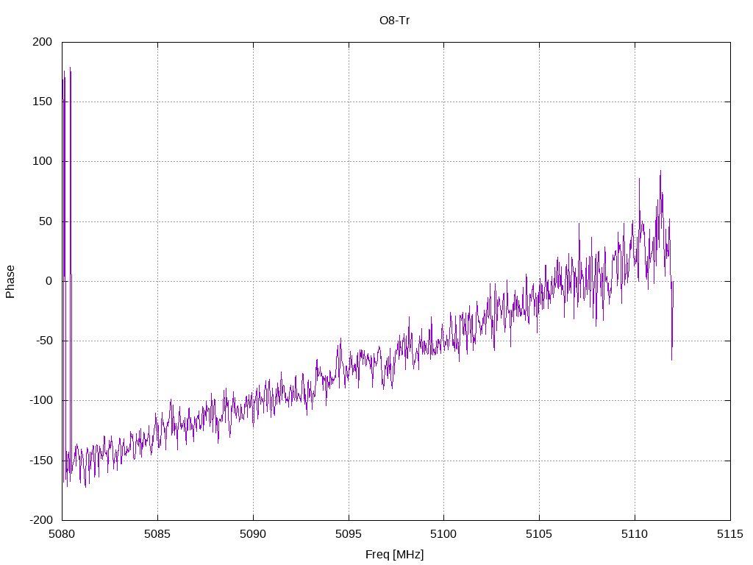Image resolution: width=753 pixels, height=565 pixels.
Task: Select the 150 y-axis tick label
Action: pyautogui.click(x=42, y=102)
